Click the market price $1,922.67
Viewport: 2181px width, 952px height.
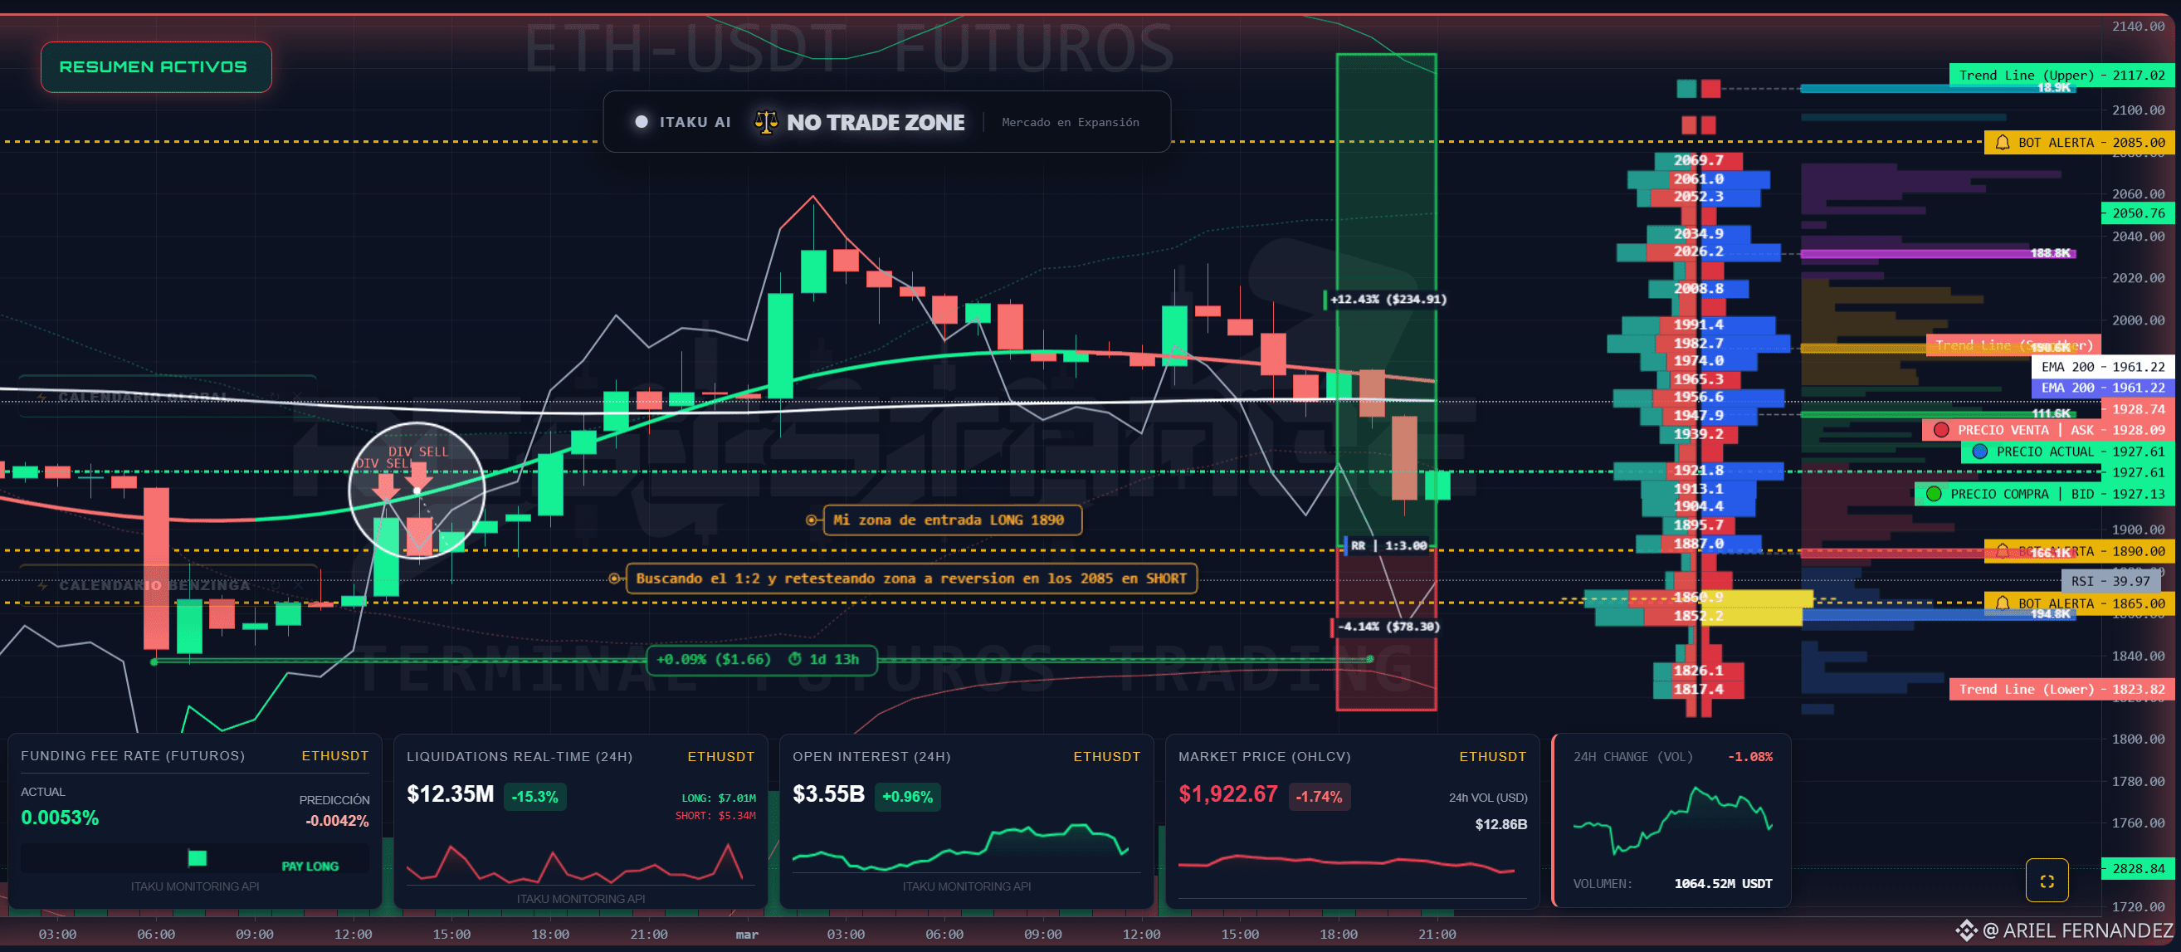1228,794
